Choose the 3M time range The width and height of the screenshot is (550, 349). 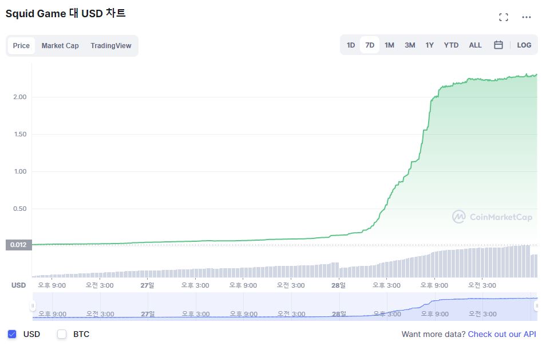410,45
